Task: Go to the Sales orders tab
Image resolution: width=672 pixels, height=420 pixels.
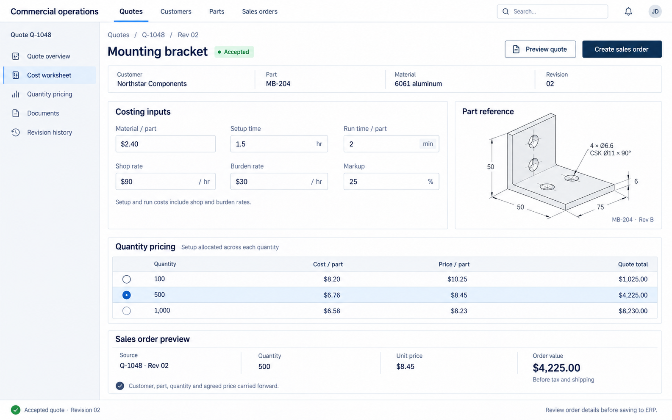Action: [260, 11]
